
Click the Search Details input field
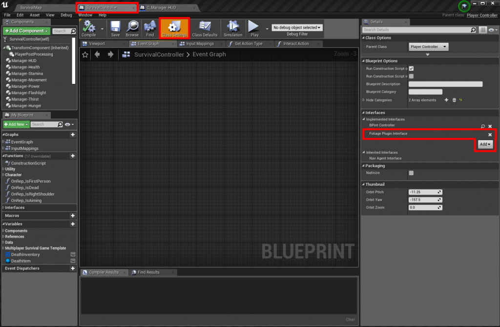pyautogui.click(x=419, y=30)
